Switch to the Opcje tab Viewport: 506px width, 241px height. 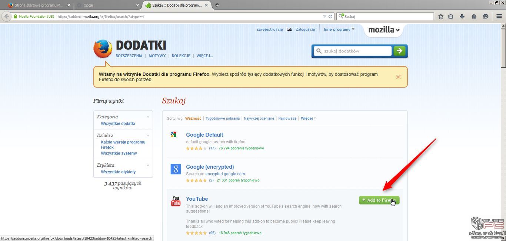tap(107, 6)
